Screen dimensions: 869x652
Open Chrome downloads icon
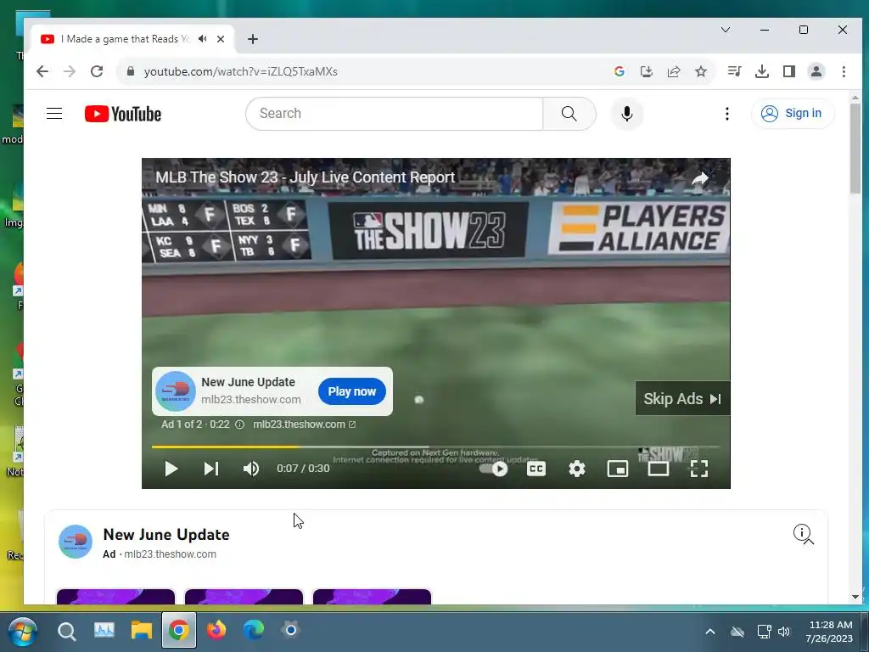(762, 71)
